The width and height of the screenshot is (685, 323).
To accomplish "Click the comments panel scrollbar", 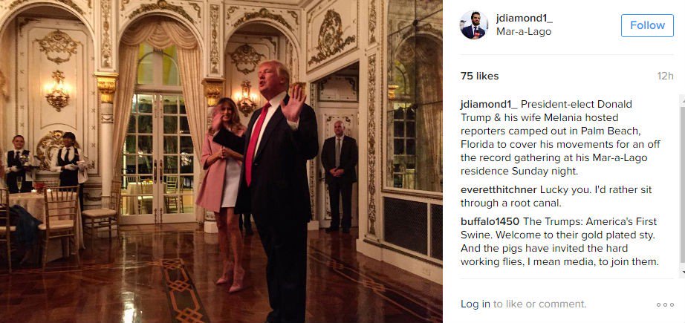I will (x=681, y=186).
